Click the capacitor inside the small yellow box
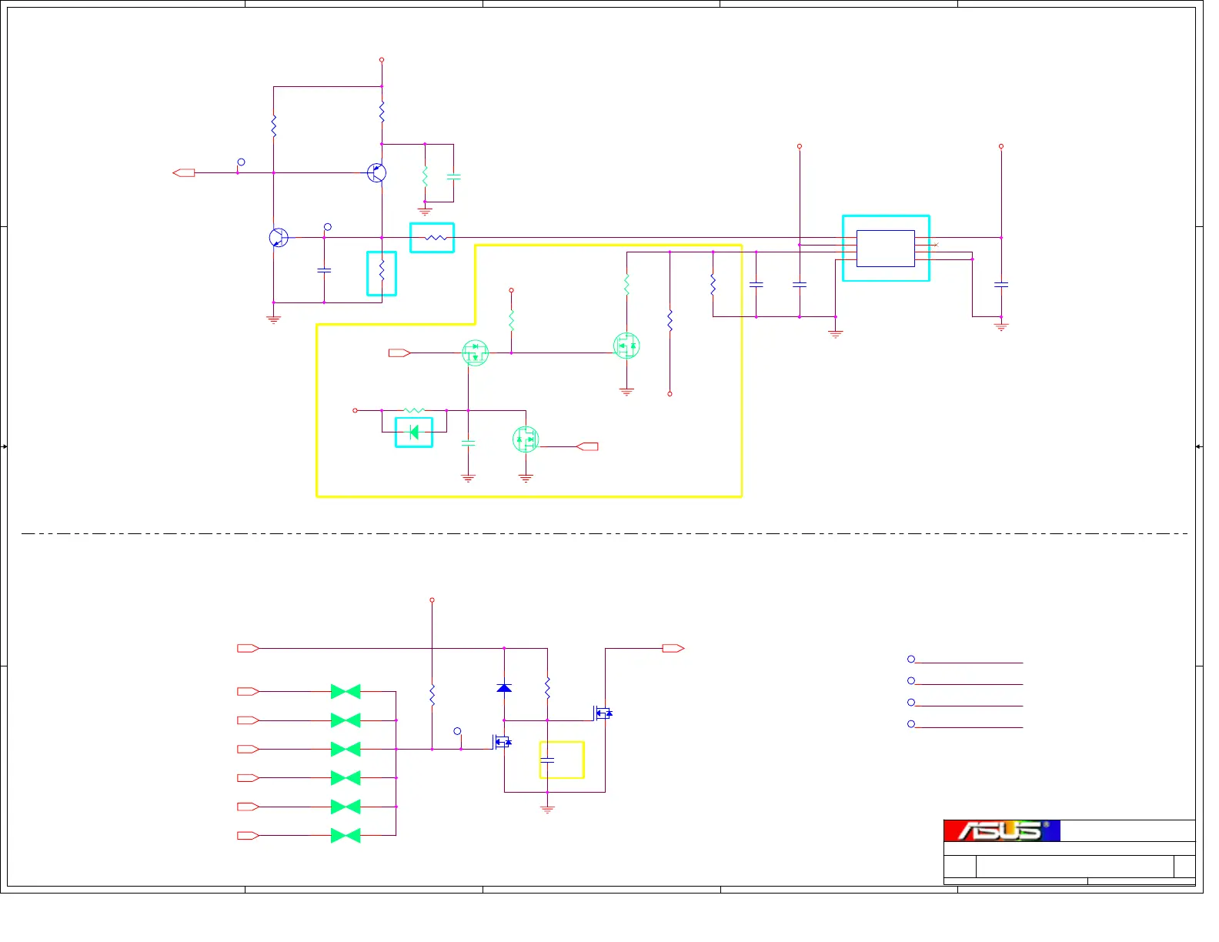This screenshot has height=942, width=1219. point(547,760)
